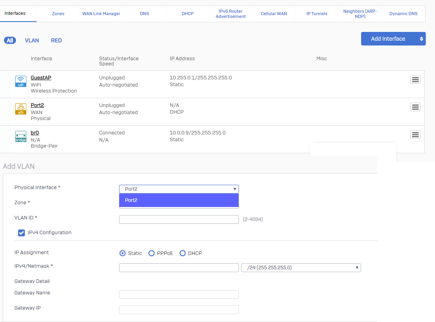This screenshot has width=435, height=322.
Task: Click the br0 bridge interface icon
Action: pos(20,136)
